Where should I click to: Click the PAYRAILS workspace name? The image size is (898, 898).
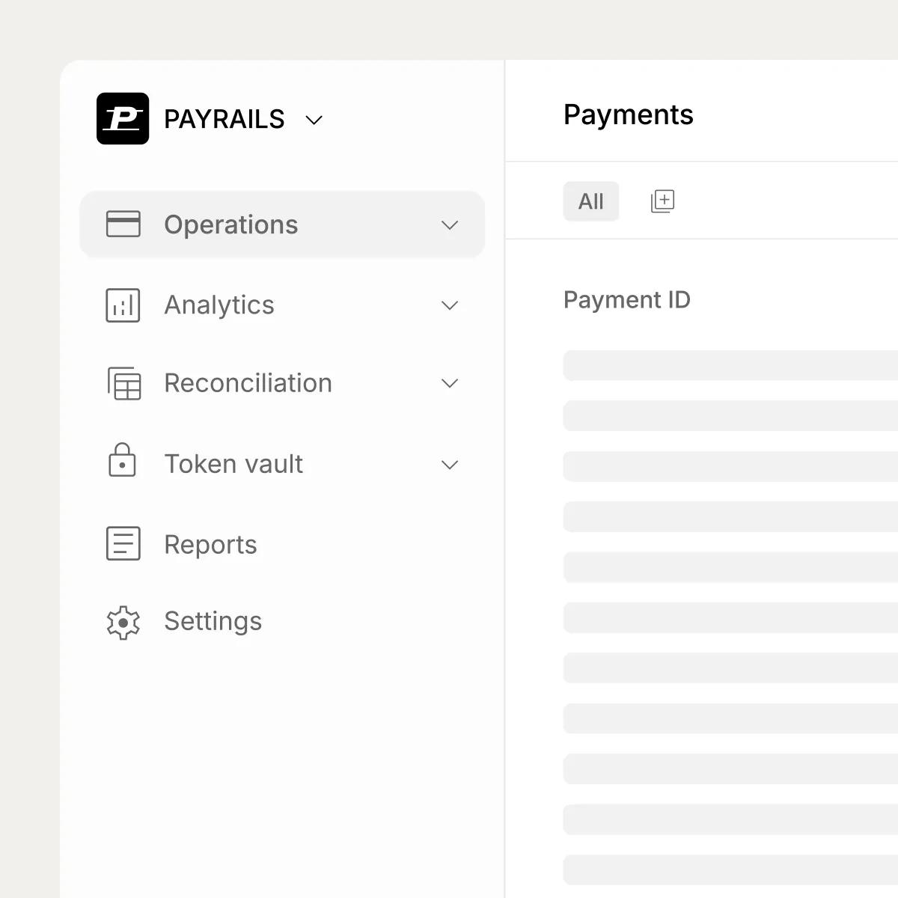(224, 119)
